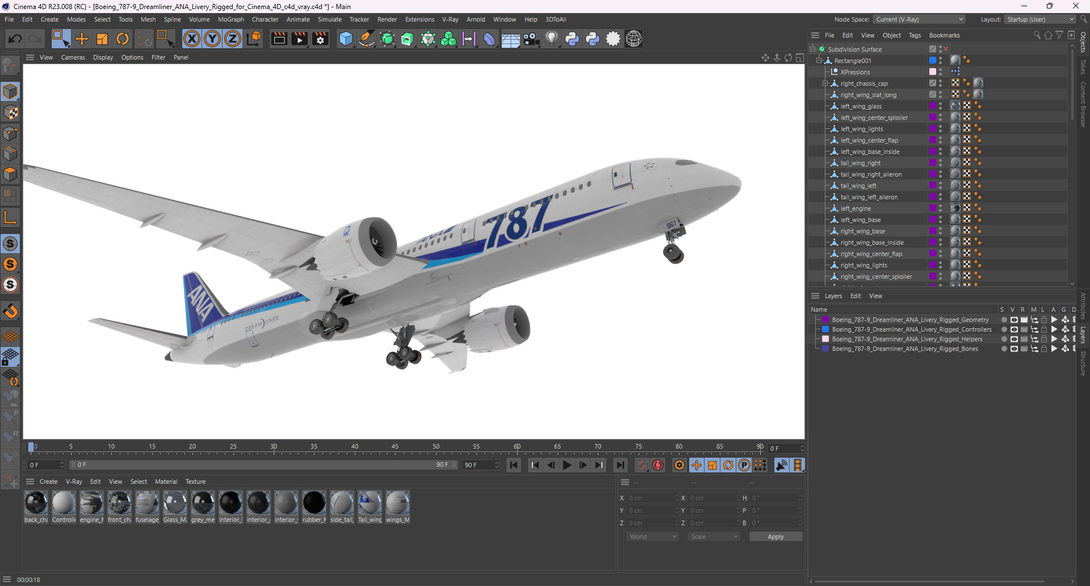This screenshot has height=586, width=1090.
Task: Click the Enable Axis L icon
Action: [10, 217]
